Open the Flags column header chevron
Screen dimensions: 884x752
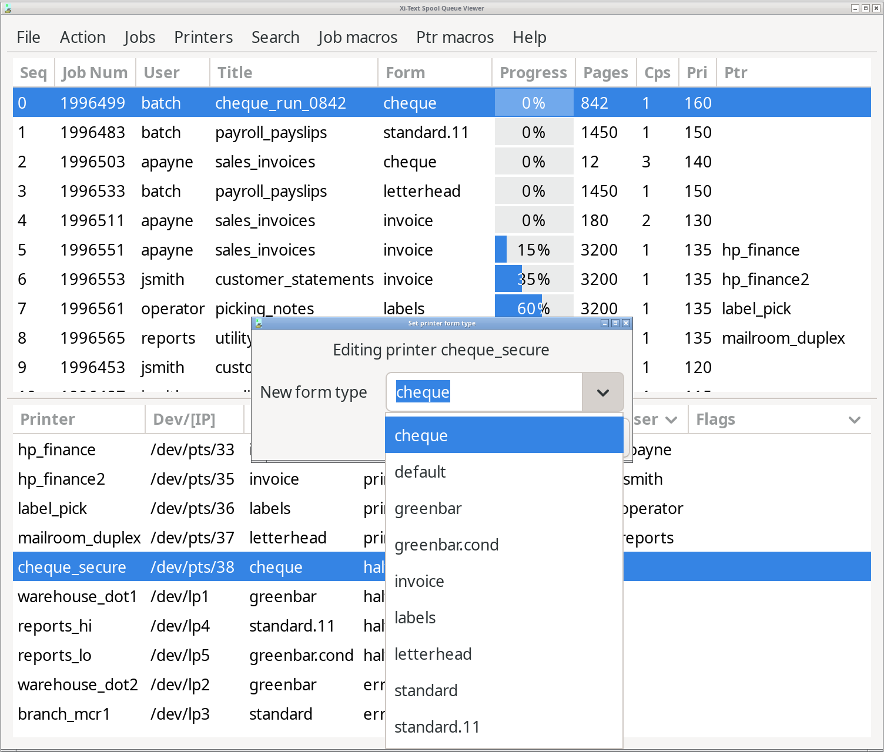855,419
